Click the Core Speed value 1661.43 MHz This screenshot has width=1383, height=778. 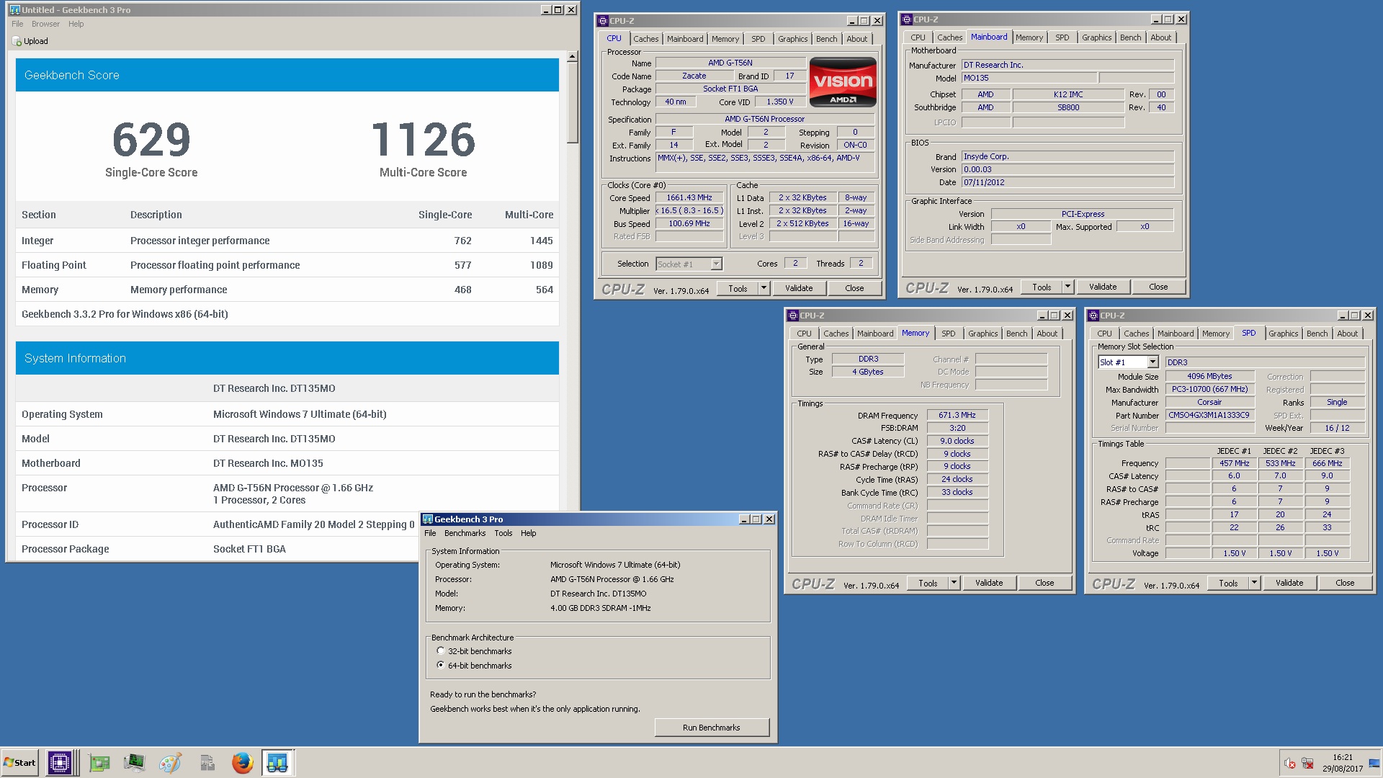point(689,198)
